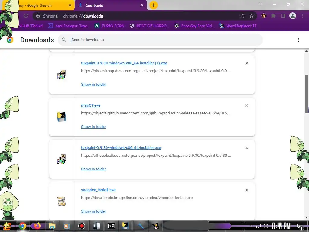Open the BEST OF HORRO... bookmark

click(x=149, y=26)
